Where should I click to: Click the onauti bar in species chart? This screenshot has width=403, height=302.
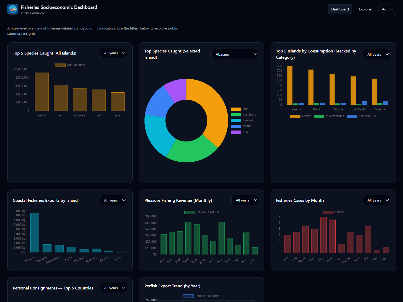point(42,92)
